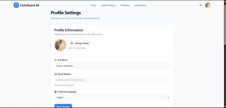This screenshot has height=108, width=226.
Task: Click the person icon beside Full Name
Action: [x=56, y=60]
